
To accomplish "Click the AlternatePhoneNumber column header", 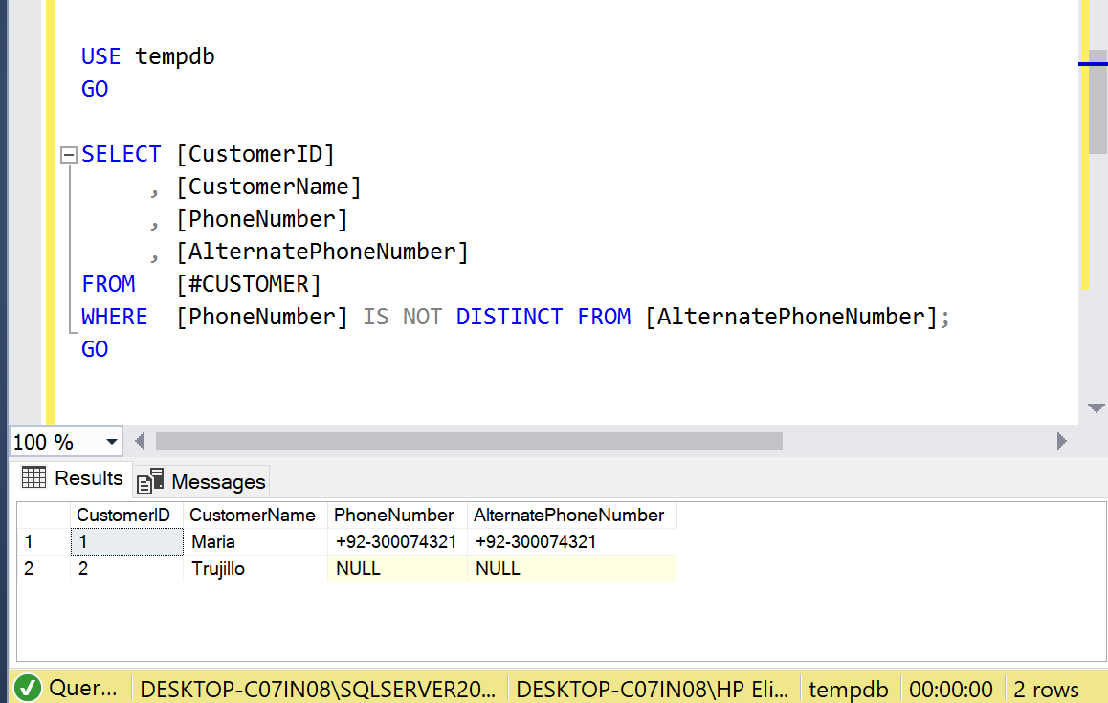I will point(569,516).
